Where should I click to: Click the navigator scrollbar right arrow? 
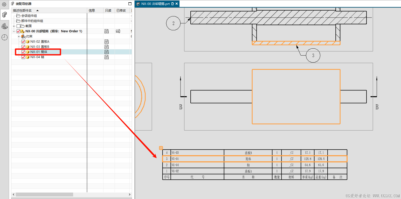click(x=130, y=194)
